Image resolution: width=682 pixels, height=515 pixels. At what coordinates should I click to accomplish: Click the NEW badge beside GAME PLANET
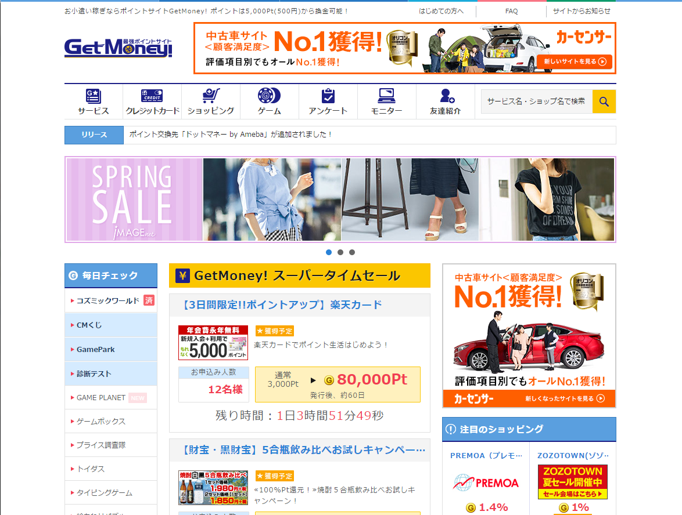click(x=138, y=398)
